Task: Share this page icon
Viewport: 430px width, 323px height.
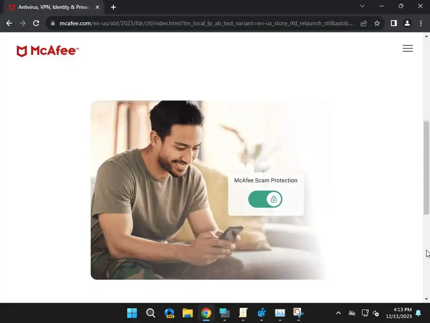Action: [x=364, y=24]
